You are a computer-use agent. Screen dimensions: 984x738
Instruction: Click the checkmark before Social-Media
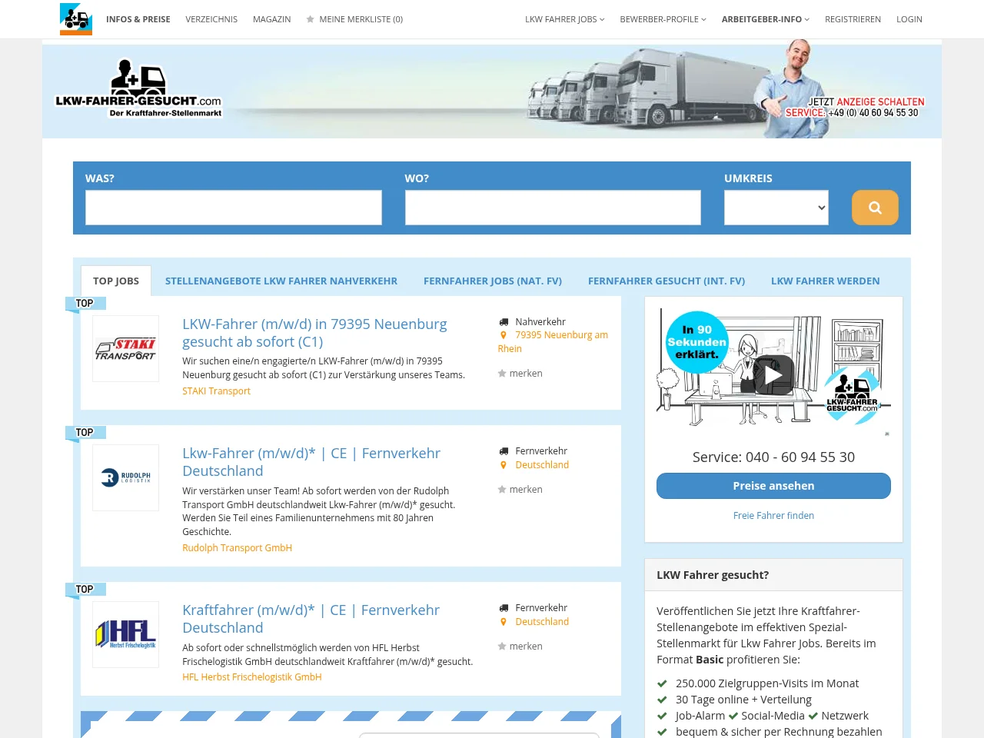pos(733,716)
